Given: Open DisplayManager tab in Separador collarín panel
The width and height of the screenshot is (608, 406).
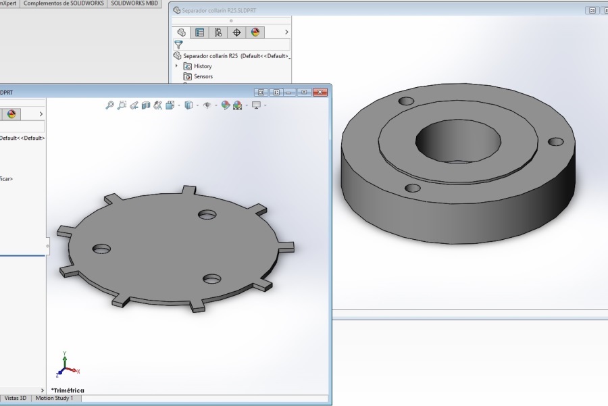Looking at the screenshot, I should tap(255, 32).
